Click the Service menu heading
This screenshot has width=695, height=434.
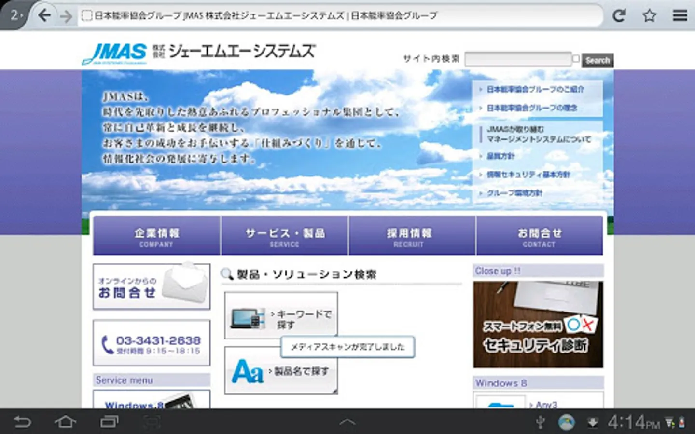pyautogui.click(x=152, y=380)
